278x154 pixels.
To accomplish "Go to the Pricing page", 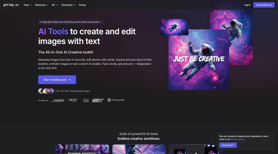I will (82, 5).
